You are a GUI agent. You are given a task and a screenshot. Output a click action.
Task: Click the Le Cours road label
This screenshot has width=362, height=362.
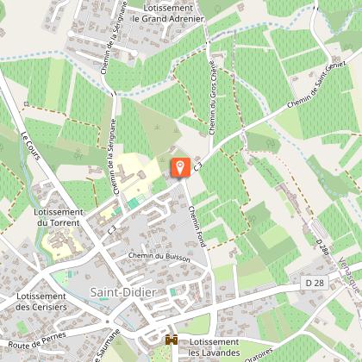point(31,146)
